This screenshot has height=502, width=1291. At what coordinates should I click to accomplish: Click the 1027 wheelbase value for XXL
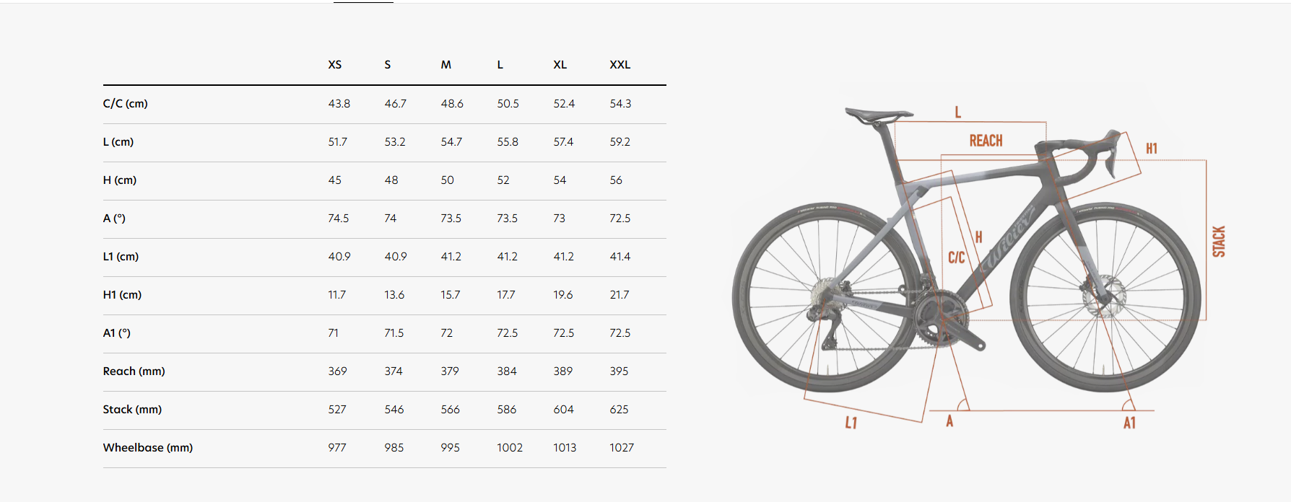621,448
